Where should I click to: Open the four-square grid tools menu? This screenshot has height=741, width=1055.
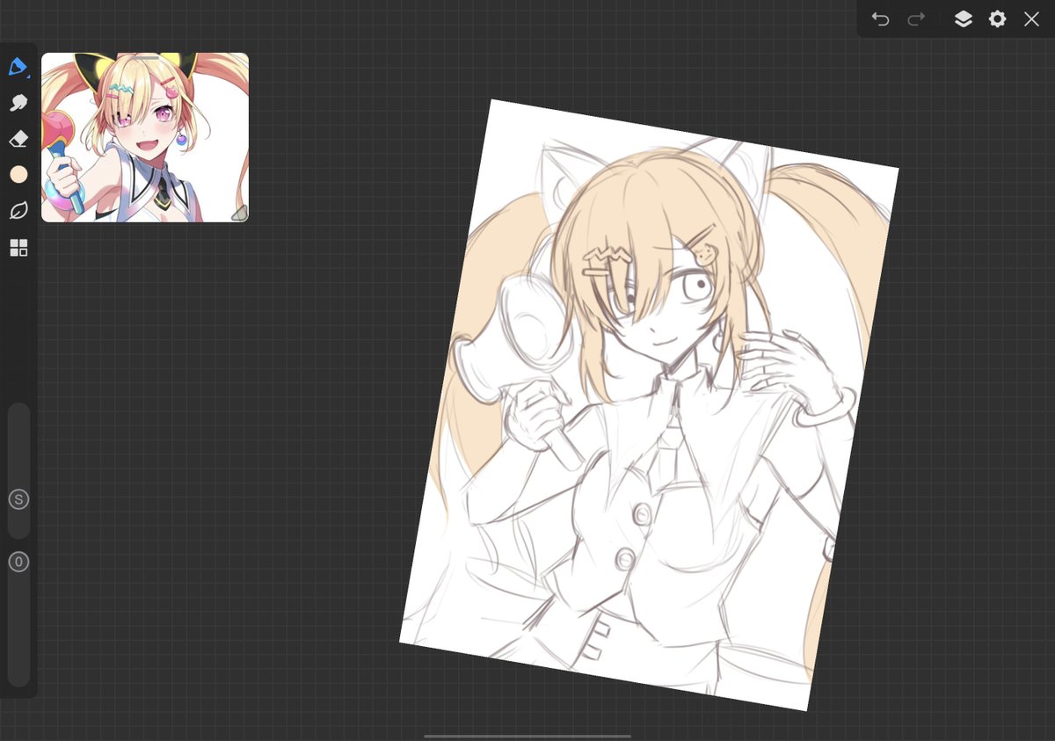pyautogui.click(x=18, y=248)
